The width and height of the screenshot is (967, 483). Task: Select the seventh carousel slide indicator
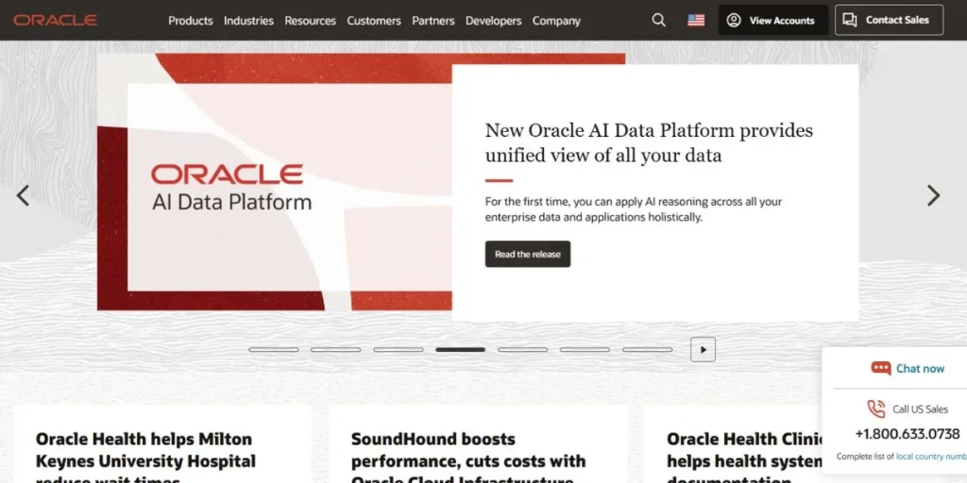coord(647,349)
